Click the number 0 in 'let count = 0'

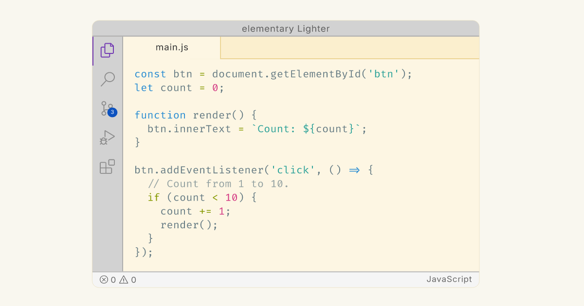pyautogui.click(x=215, y=88)
